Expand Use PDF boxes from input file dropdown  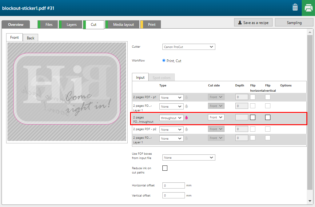[x=189, y=157]
